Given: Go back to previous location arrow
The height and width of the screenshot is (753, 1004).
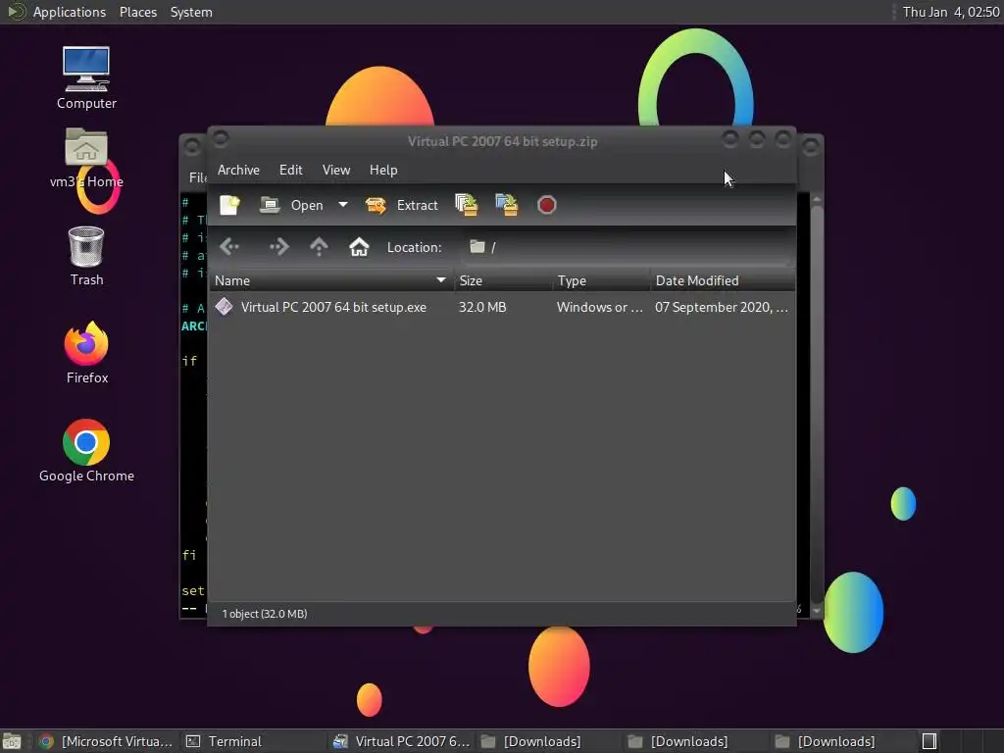Looking at the screenshot, I should 229,246.
